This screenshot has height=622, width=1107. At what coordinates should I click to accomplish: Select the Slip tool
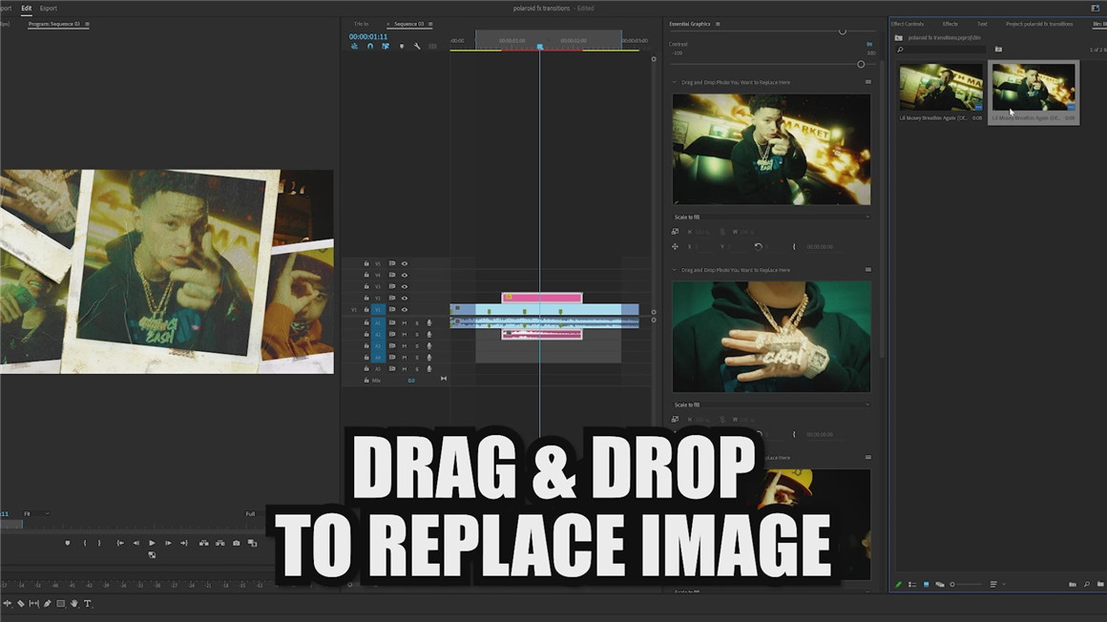[34, 604]
